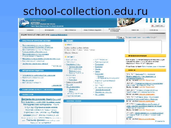Open the Химия subject link
The image size is (171, 128).
coord(97,71)
